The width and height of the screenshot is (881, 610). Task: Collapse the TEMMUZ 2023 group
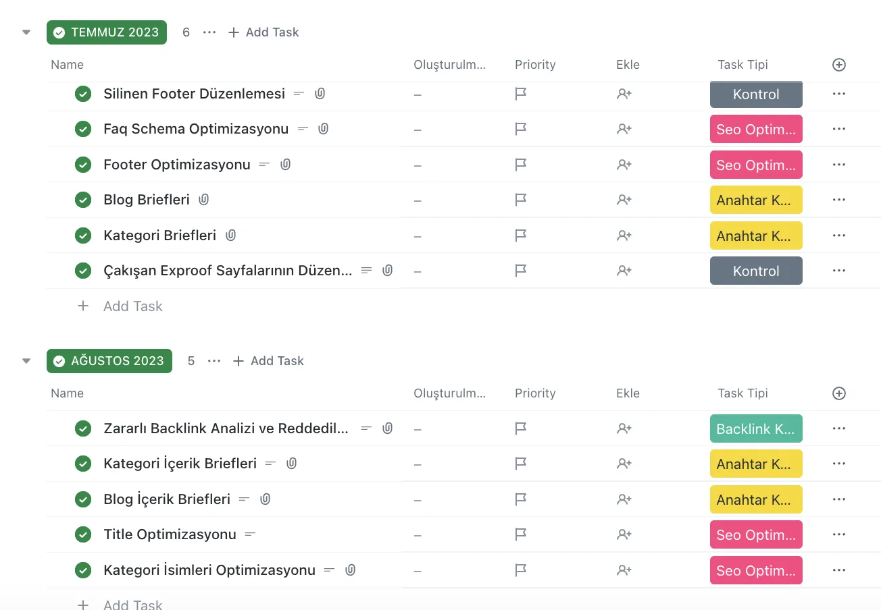tap(26, 32)
